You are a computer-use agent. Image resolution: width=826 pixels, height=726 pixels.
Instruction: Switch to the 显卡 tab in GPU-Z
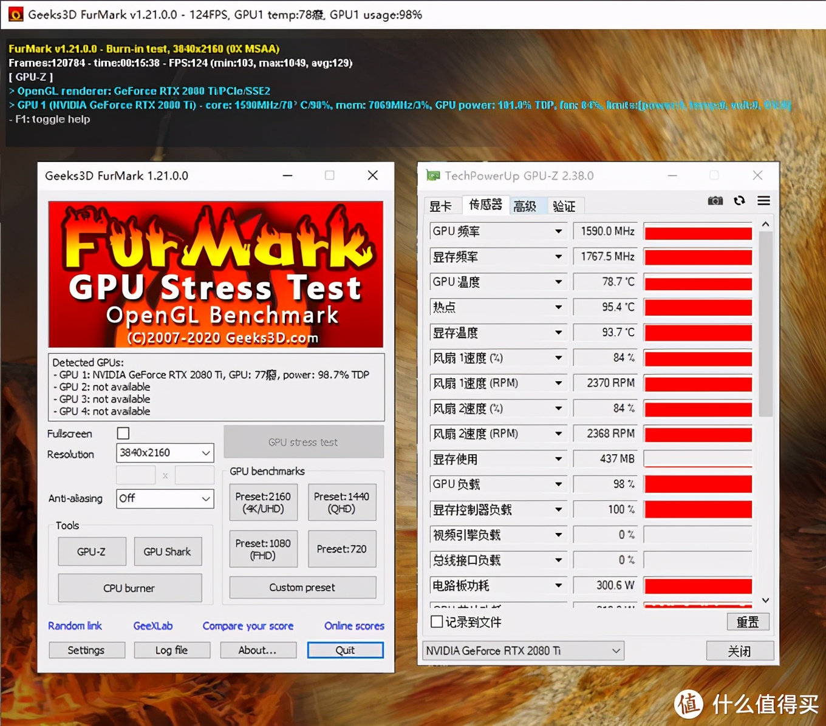click(x=441, y=206)
